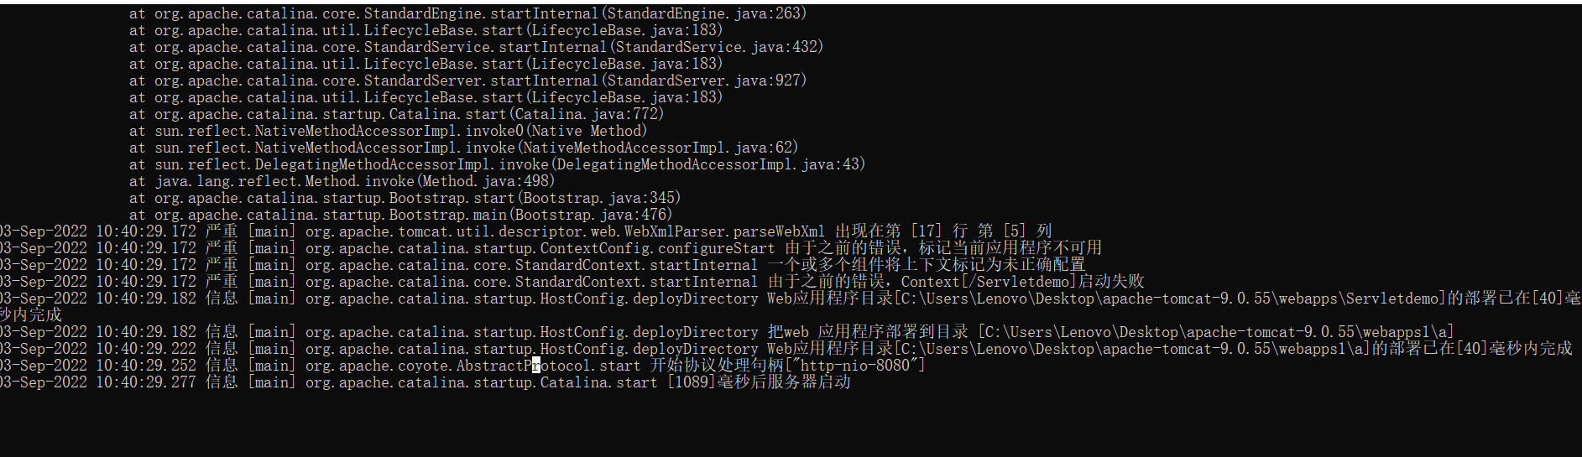Click the 10:40:29.277 timestamp

click(145, 382)
